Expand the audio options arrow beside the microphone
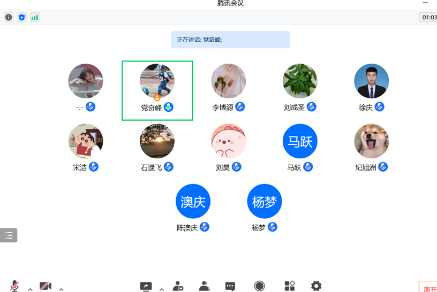Image resolution: width=437 pixels, height=292 pixels. 31,289
